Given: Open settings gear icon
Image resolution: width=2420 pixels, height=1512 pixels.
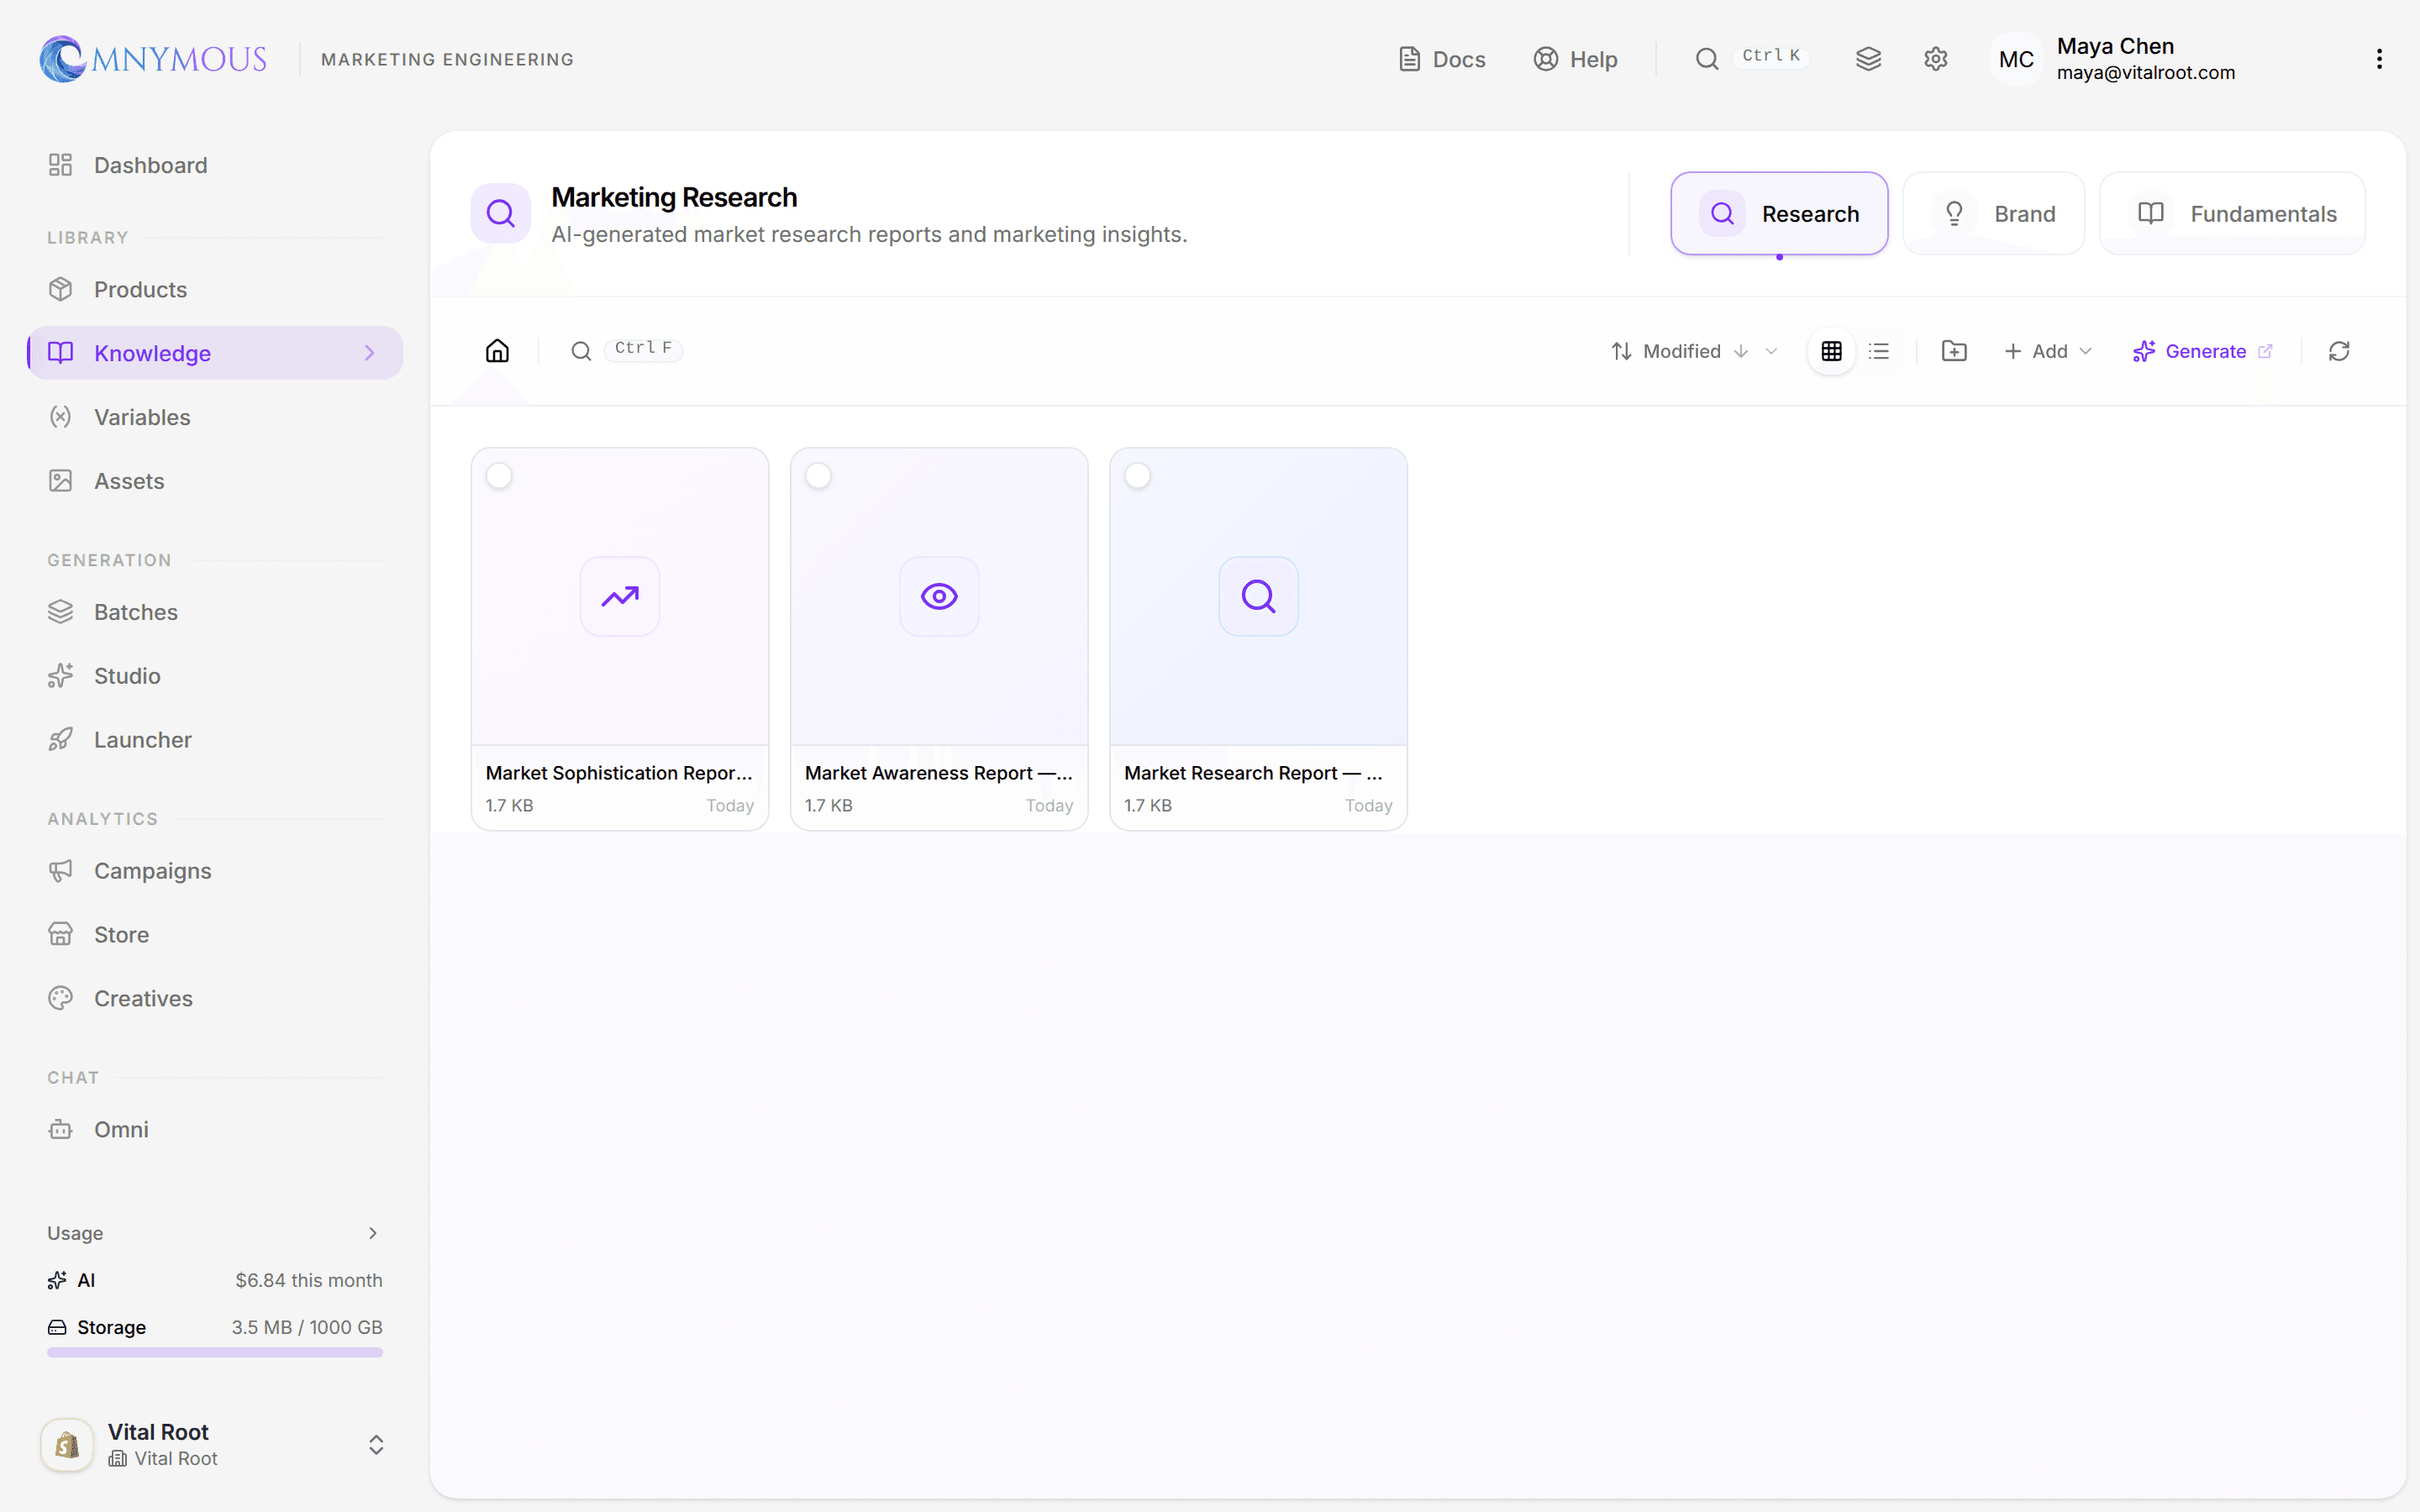Looking at the screenshot, I should click(1935, 59).
